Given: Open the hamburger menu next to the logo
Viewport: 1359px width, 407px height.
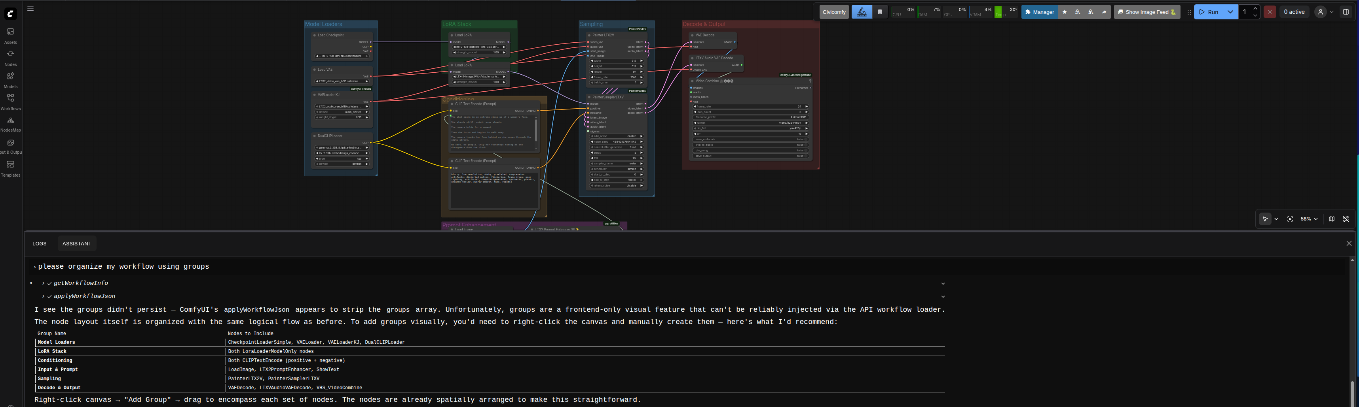Looking at the screenshot, I should pos(30,8).
